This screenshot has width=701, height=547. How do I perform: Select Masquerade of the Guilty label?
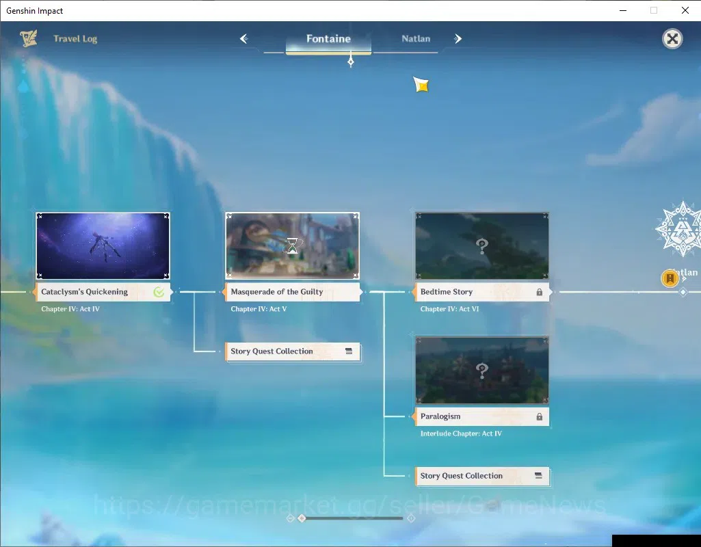pos(293,292)
